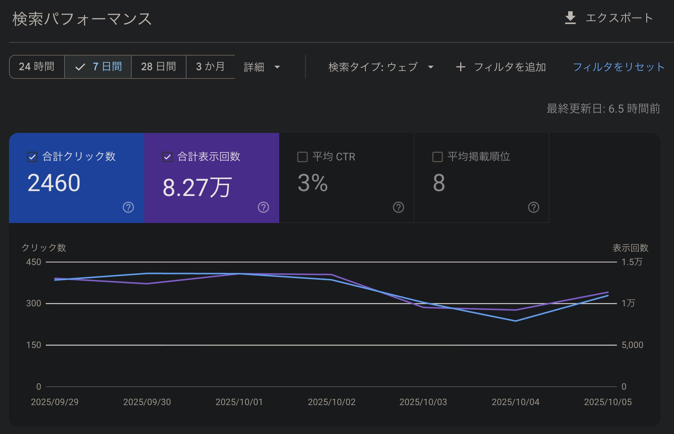Click help icon on 合計表示回数 card
Screen dimensions: 674x434
coord(263,207)
